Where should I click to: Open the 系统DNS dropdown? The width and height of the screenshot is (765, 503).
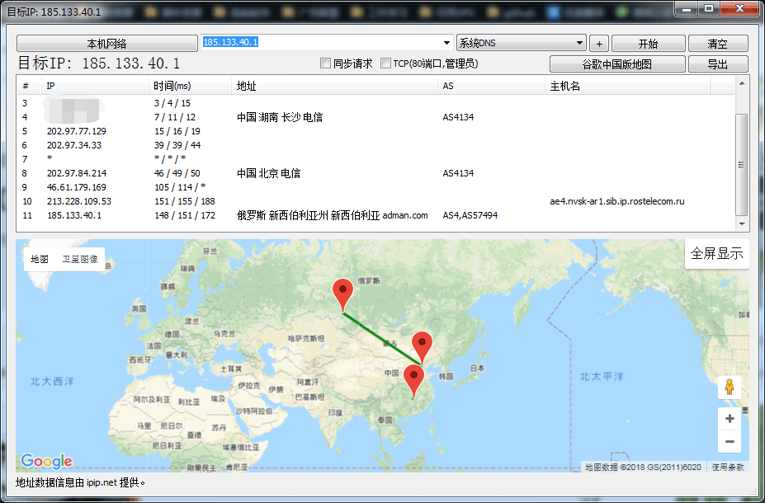click(x=521, y=43)
